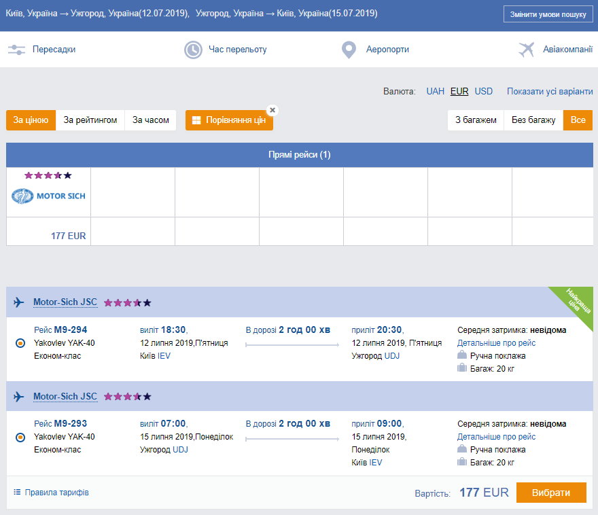
Task: Click Змінити умови пошуку button
Action: pos(548,14)
